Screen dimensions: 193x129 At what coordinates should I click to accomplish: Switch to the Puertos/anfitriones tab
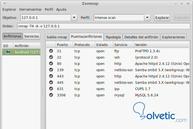coord(86,37)
